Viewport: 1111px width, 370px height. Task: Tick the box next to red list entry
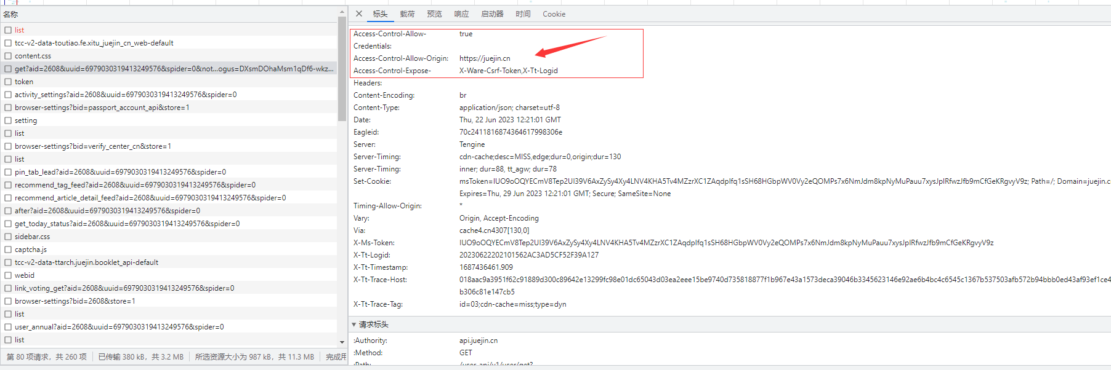click(8, 30)
